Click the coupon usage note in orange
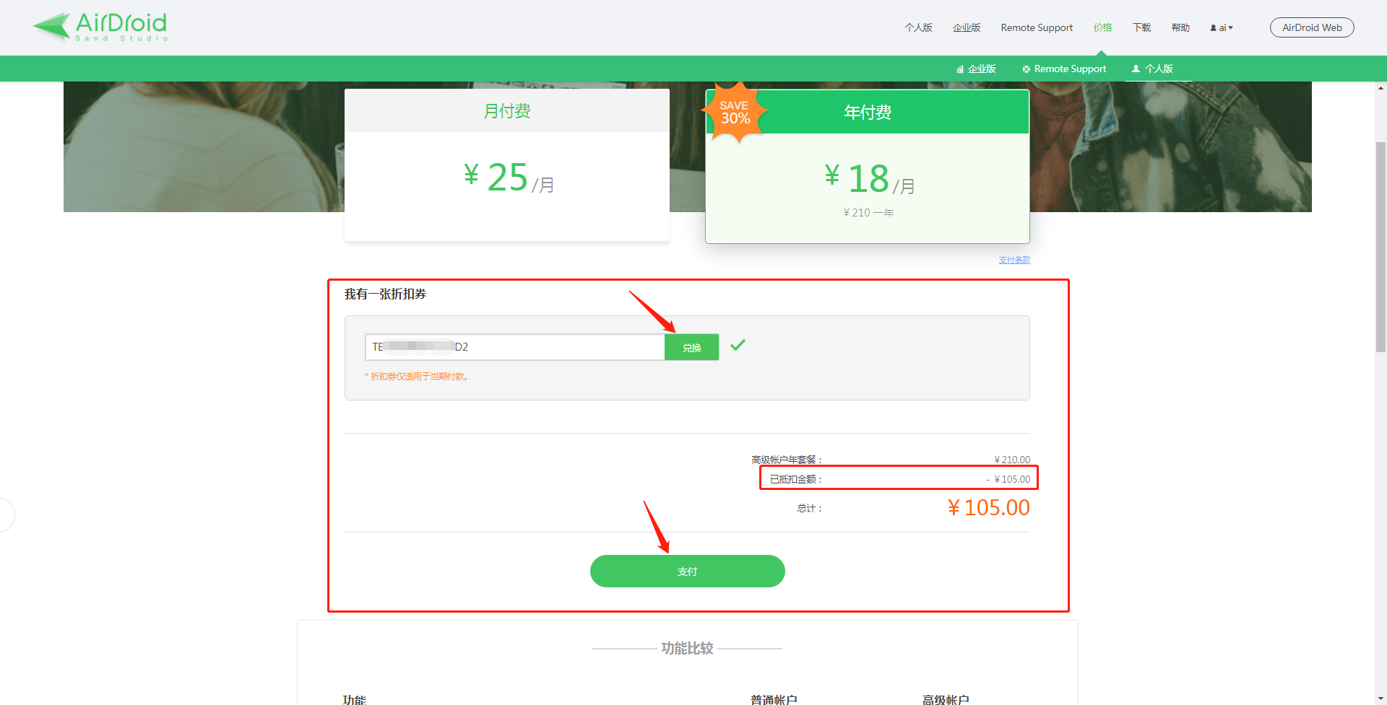The image size is (1387, 705). pos(416,377)
